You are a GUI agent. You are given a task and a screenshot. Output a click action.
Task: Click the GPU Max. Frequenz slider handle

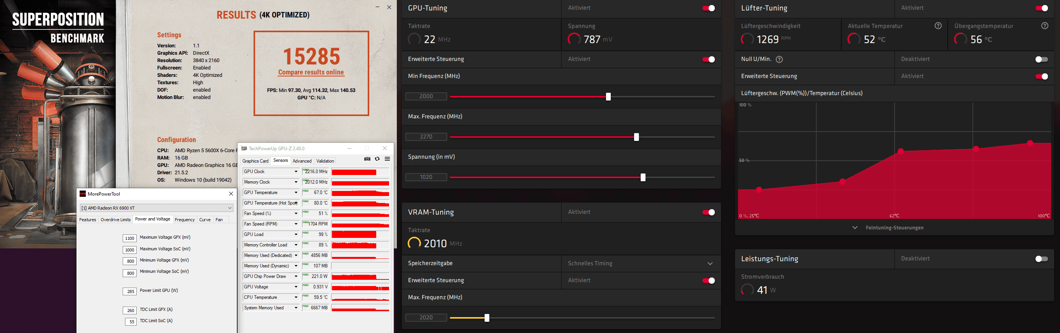(x=636, y=137)
